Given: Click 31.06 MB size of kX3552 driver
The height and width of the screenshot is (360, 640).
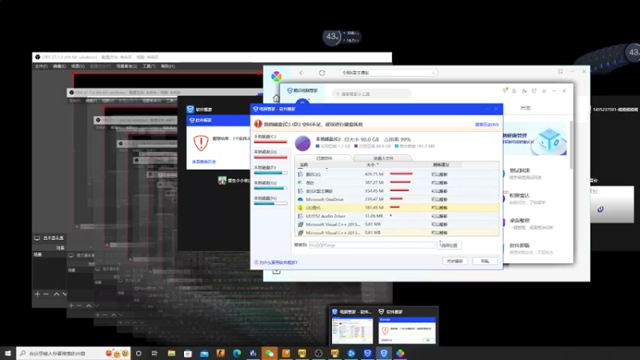Looking at the screenshot, I should 374,216.
